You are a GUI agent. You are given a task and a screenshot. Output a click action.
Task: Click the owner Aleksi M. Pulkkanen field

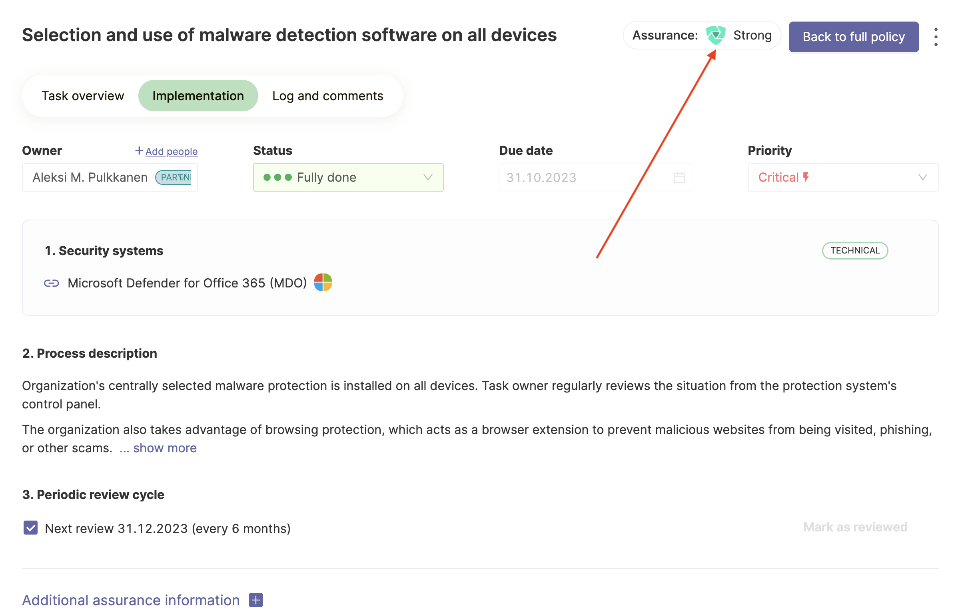click(110, 177)
